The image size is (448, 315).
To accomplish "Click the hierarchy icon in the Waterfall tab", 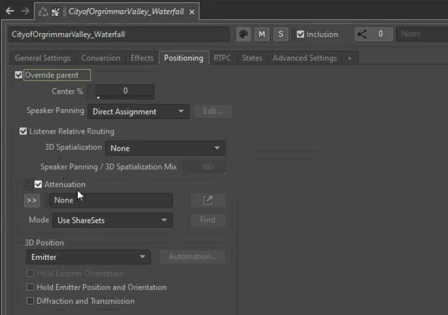I will (x=43, y=12).
